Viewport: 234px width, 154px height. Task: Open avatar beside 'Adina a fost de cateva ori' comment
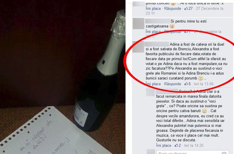(x=138, y=47)
